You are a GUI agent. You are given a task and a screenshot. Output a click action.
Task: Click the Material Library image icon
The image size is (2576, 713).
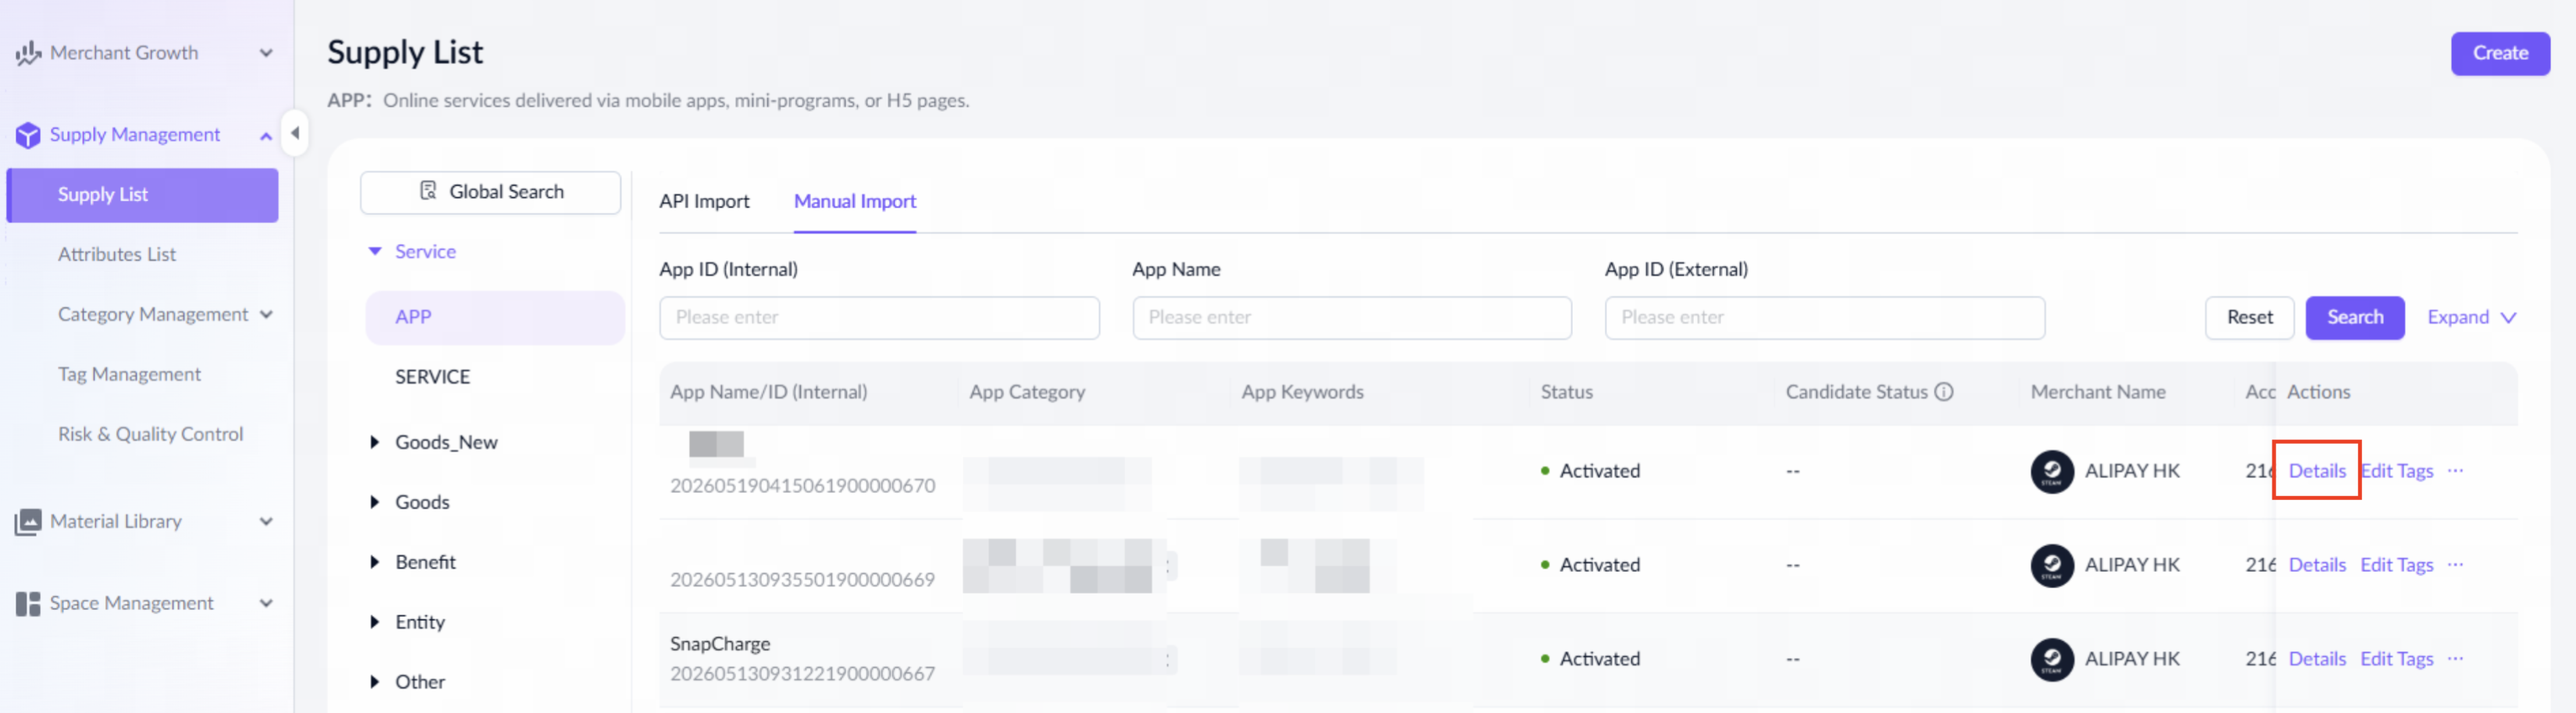[28, 522]
